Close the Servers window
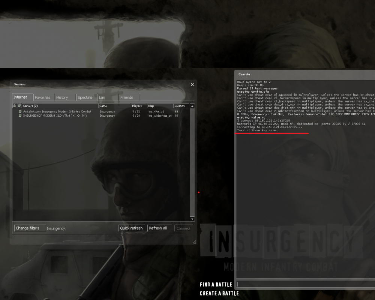The width and height of the screenshot is (375, 300). (192, 85)
